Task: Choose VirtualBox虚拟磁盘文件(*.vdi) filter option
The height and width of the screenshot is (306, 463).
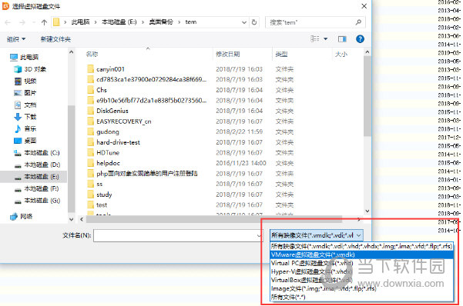Action: 362,280
